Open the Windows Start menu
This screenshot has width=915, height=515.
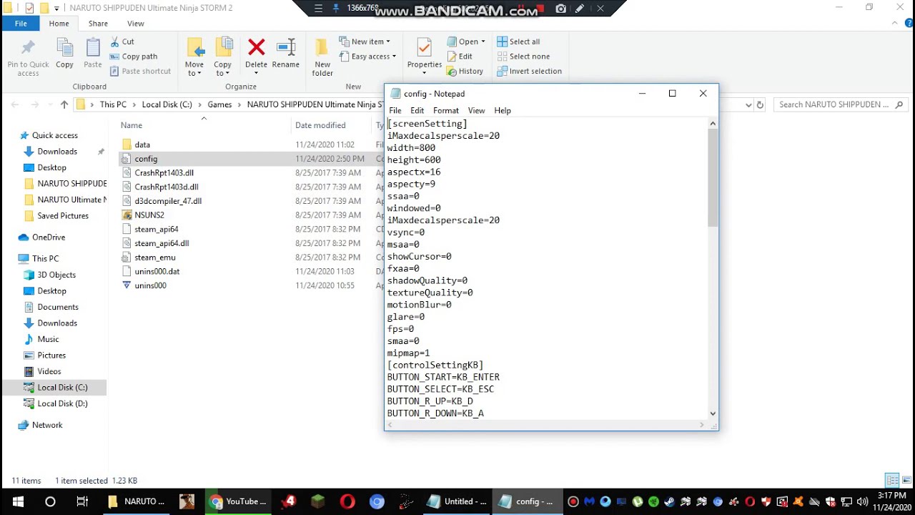18,501
